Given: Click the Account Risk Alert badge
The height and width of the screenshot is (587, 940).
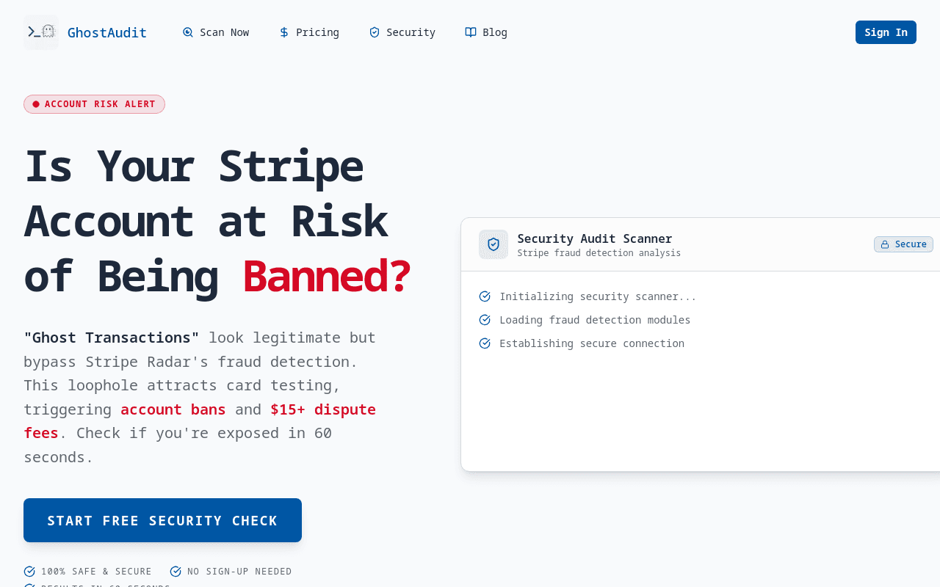Looking at the screenshot, I should [94, 104].
